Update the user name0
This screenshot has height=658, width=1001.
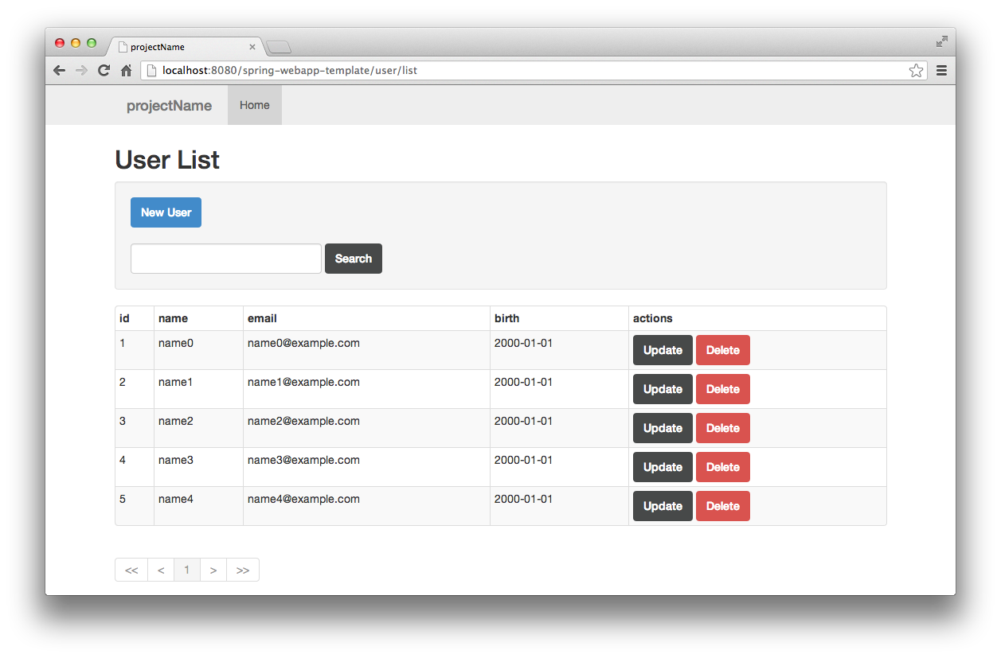(663, 350)
